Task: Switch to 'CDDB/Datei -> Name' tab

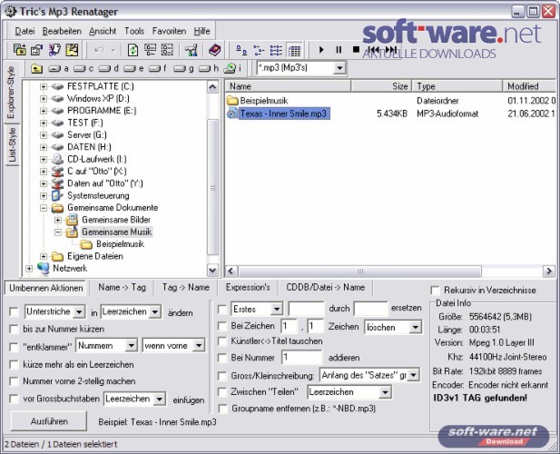Action: (325, 288)
